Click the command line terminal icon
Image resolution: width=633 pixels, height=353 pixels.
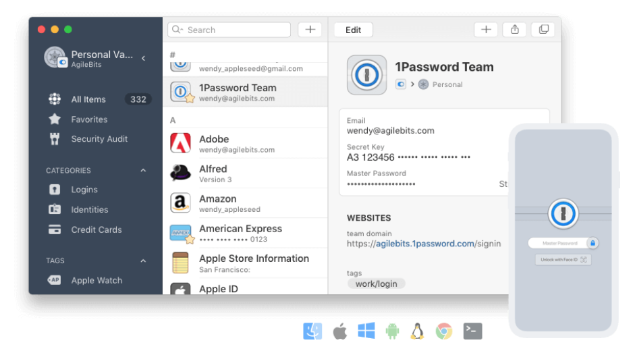tap(473, 331)
